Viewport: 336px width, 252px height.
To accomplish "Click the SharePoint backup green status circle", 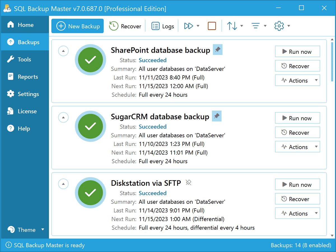I will click(x=90, y=60).
